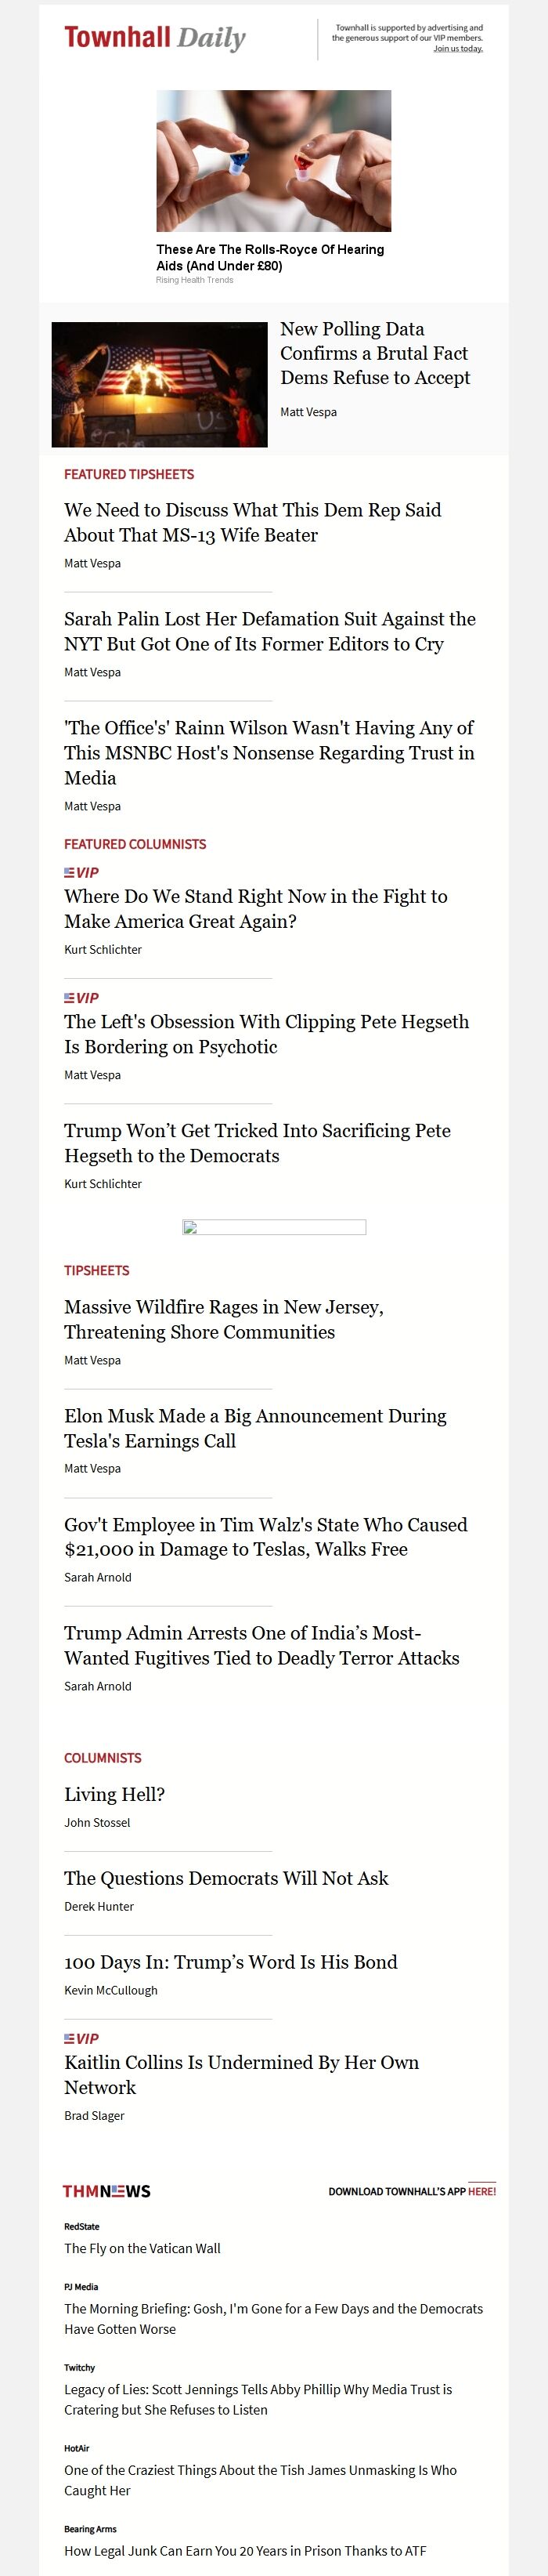Open Bearing Arms ATF legal junk article
Image resolution: width=548 pixels, height=2576 pixels.
(x=246, y=2551)
